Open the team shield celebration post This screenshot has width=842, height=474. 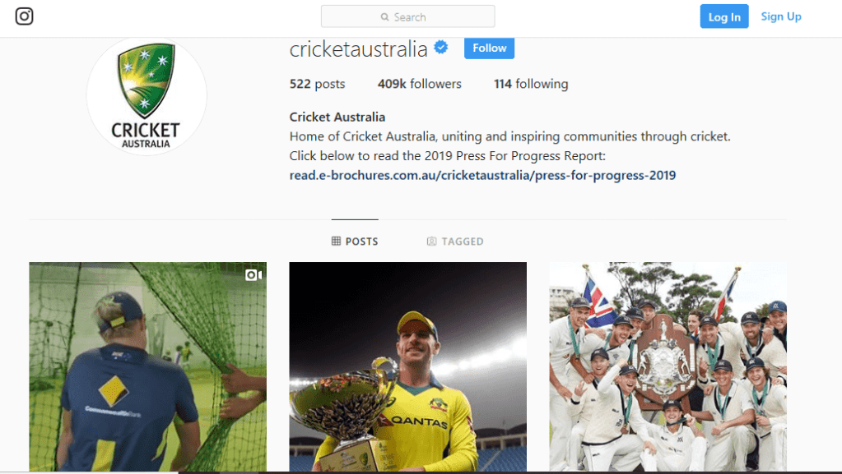tap(668, 366)
